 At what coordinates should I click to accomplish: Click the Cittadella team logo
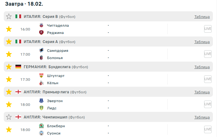coord(41,25)
